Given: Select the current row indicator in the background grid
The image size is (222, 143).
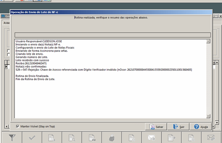Looking at the screenshot, I should [x=6, y=66].
